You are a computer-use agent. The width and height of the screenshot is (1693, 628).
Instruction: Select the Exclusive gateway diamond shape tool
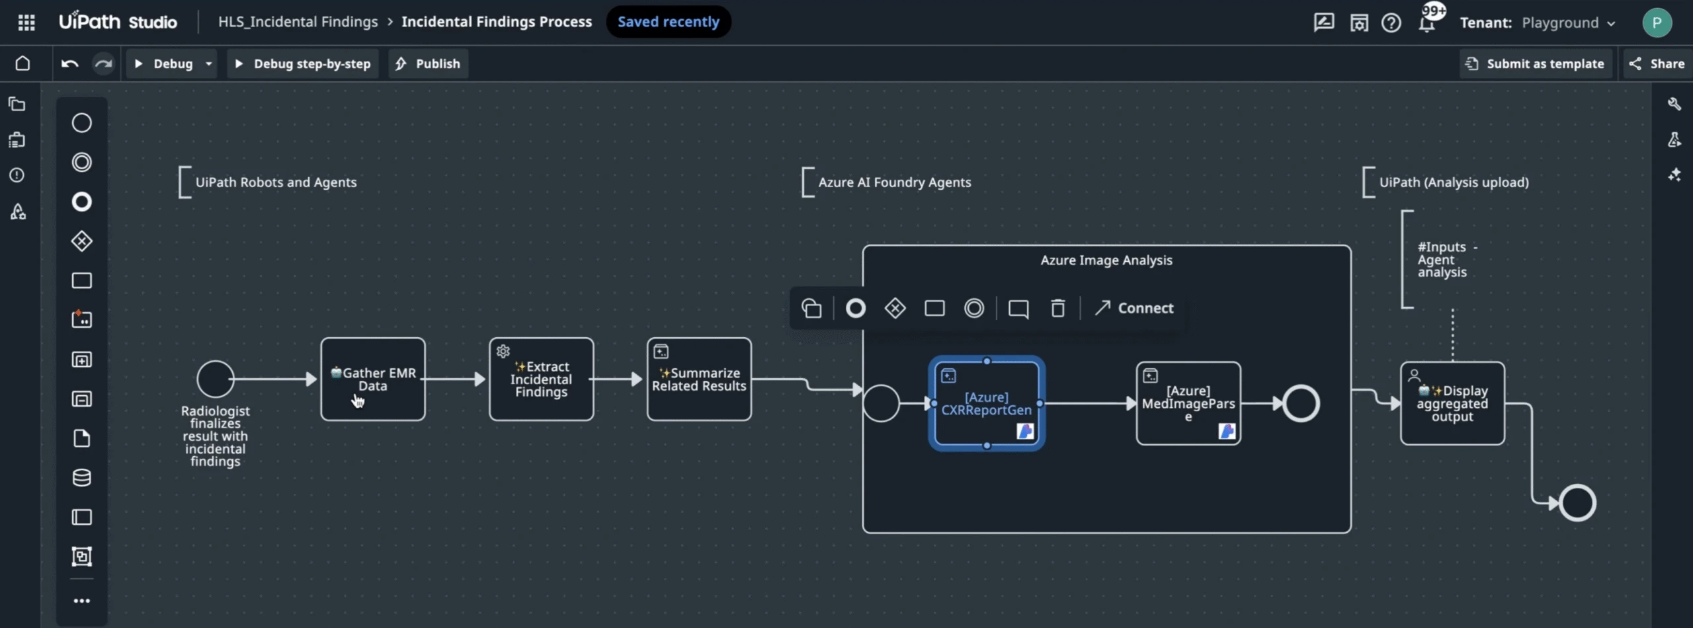81,241
